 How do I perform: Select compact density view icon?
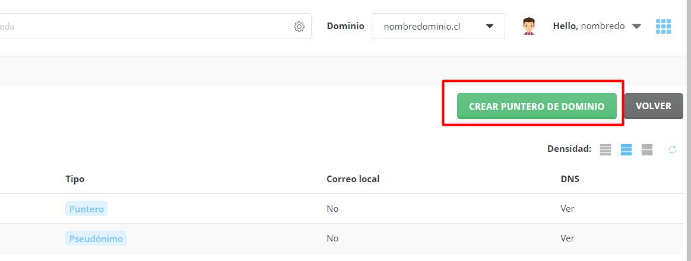(x=606, y=149)
